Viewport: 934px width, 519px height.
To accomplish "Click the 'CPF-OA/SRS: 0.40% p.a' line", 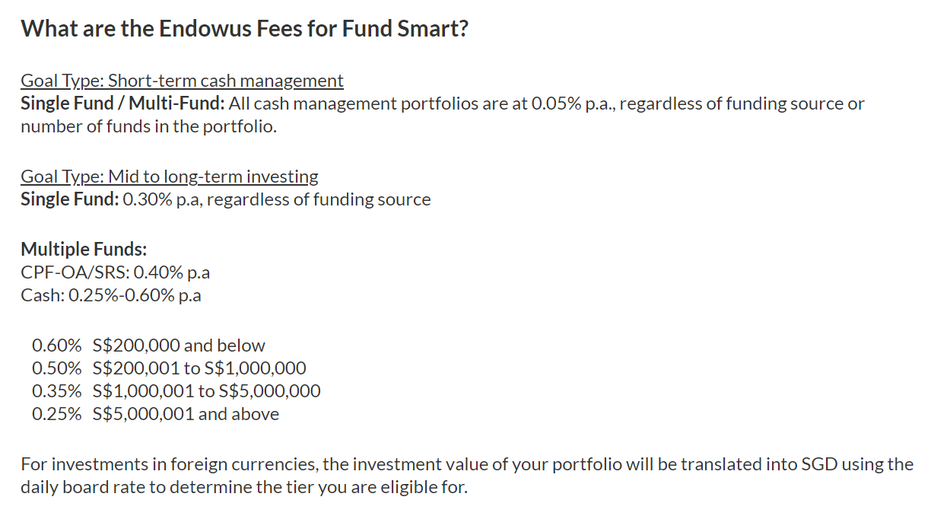I will [115, 272].
